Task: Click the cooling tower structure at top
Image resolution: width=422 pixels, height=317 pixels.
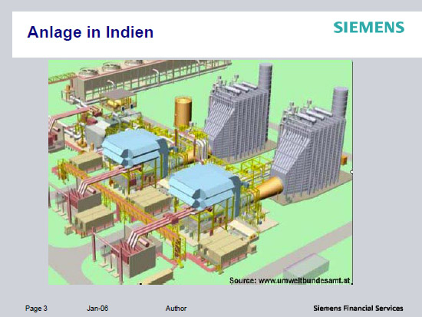Action: tap(140, 78)
